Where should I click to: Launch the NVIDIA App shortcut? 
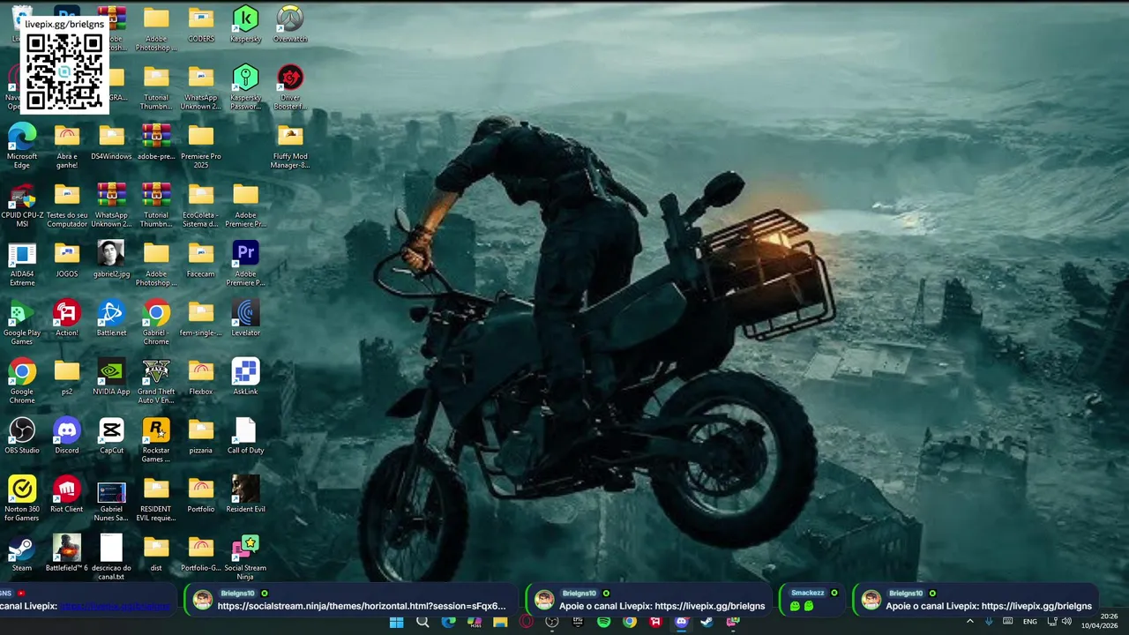pos(111,377)
